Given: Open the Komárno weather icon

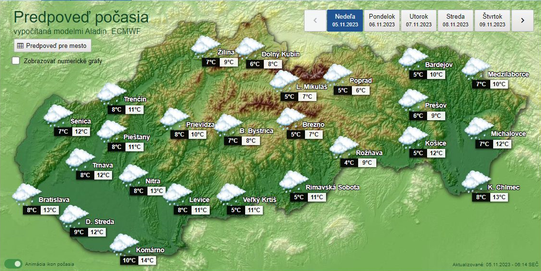Looking at the screenshot, I should pos(124,243).
